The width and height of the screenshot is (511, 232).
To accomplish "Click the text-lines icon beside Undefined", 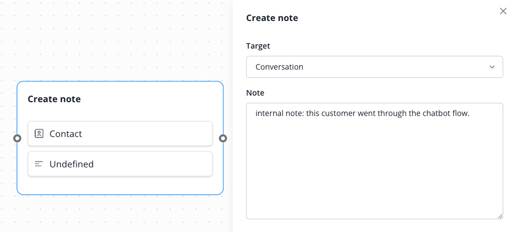I will coord(39,164).
